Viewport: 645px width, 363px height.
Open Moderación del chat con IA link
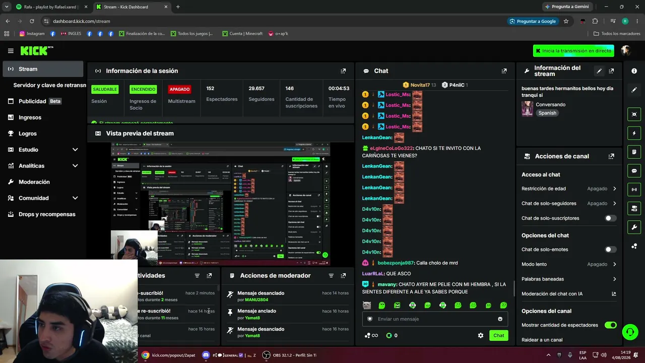[x=569, y=294]
